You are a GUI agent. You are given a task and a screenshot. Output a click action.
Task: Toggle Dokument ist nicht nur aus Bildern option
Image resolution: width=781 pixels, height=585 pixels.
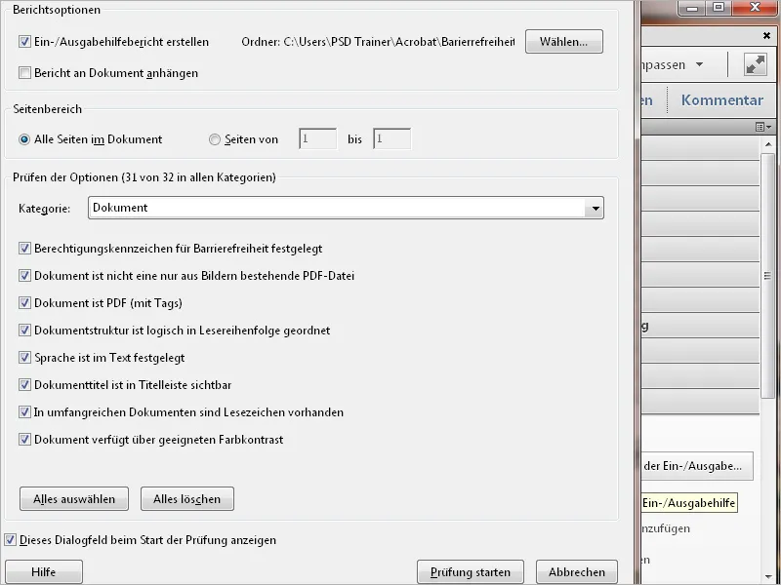(24, 276)
